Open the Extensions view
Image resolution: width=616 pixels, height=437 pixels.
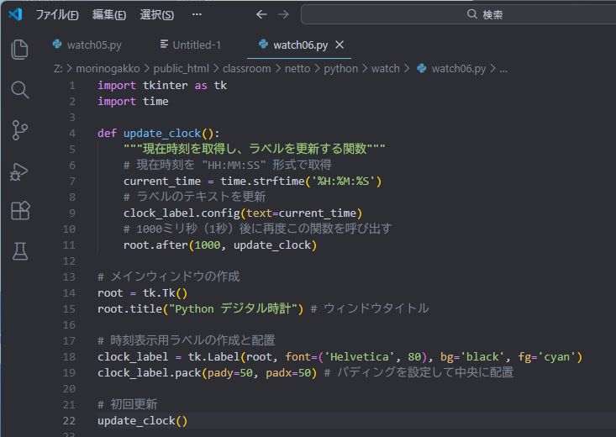[x=19, y=210]
